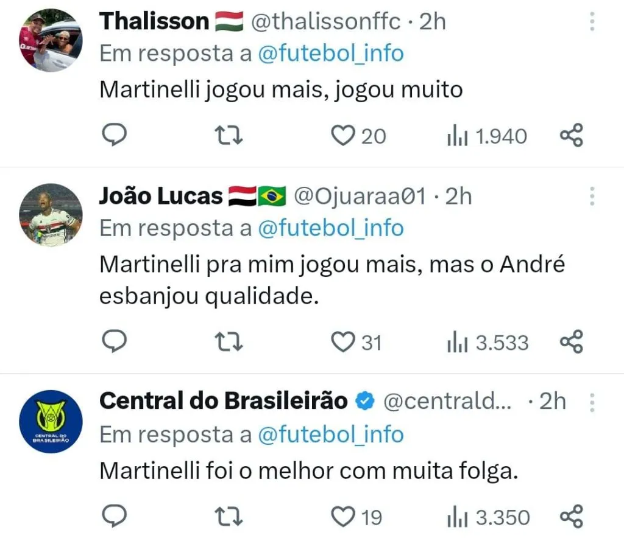Image resolution: width=624 pixels, height=544 pixels.
Task: Retweet Thalisson's Martinelli post
Action: 230,136
